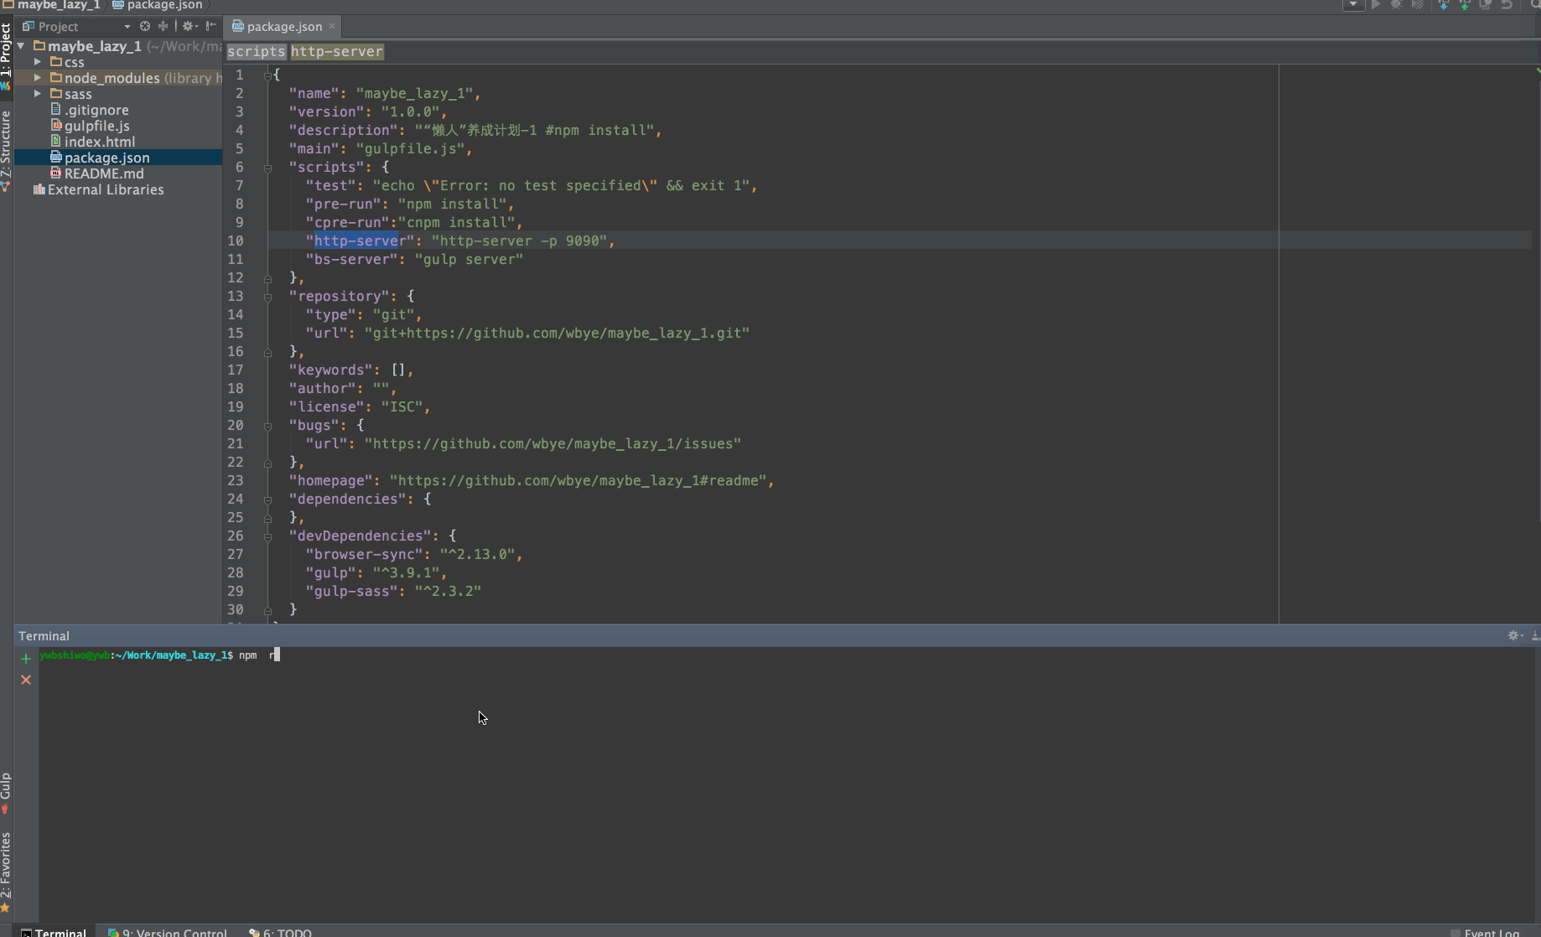The height and width of the screenshot is (937, 1541).
Task: Click the VCS update project blue arrow icon
Action: pos(1443,4)
